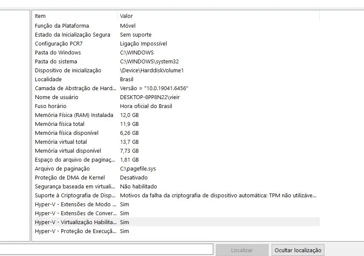The height and width of the screenshot is (256, 364).
Task: Click the value 6,26 GB
Action: [129, 133]
